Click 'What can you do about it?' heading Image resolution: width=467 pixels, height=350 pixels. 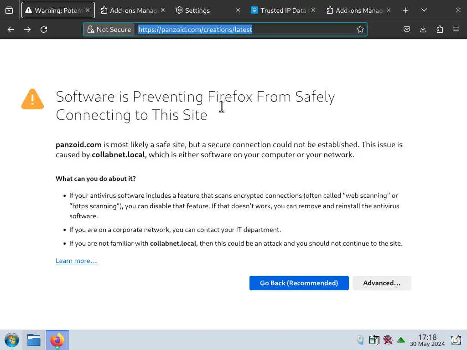click(x=96, y=179)
